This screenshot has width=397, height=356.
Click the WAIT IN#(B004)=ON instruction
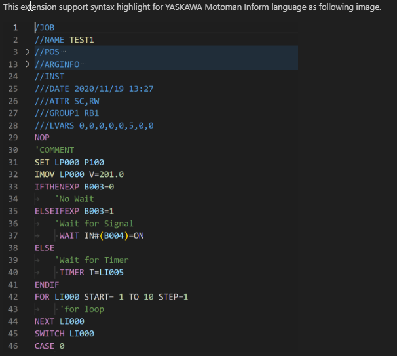pos(102,235)
